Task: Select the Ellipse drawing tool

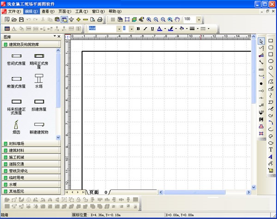Action: coord(271,61)
